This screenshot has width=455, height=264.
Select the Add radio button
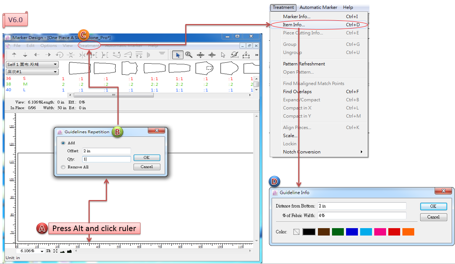[x=63, y=143]
